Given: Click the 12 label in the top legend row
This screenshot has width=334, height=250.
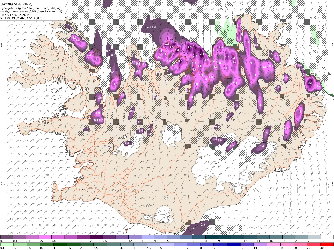Looking at the screenshot, I should (246, 241).
